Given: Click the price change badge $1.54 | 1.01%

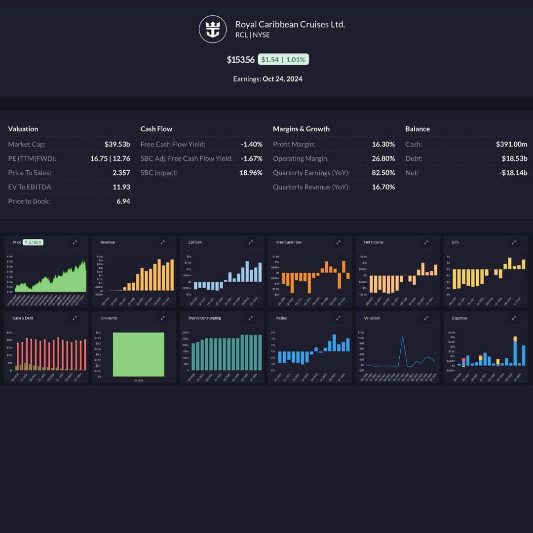Looking at the screenshot, I should point(283,60).
